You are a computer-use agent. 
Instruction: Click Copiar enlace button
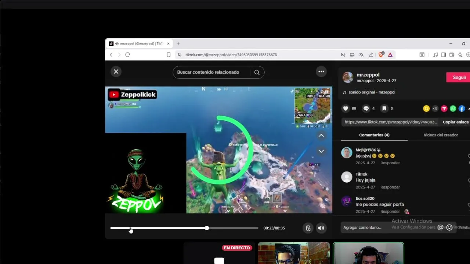pos(456,122)
